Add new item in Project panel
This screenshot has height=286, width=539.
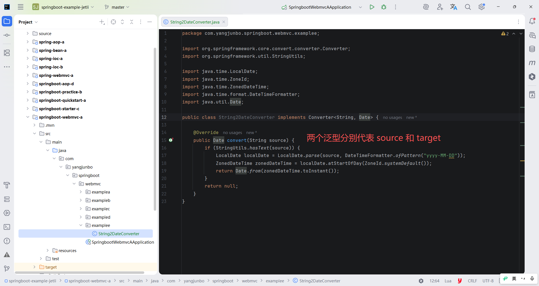click(102, 22)
